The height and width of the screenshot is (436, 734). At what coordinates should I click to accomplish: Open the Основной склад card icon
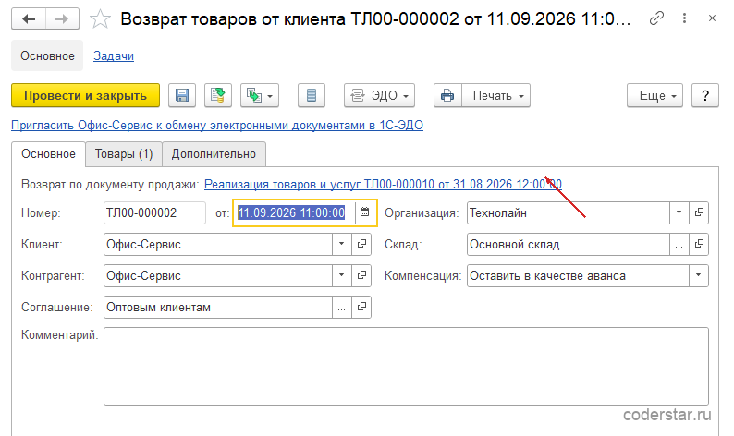pyautogui.click(x=699, y=244)
